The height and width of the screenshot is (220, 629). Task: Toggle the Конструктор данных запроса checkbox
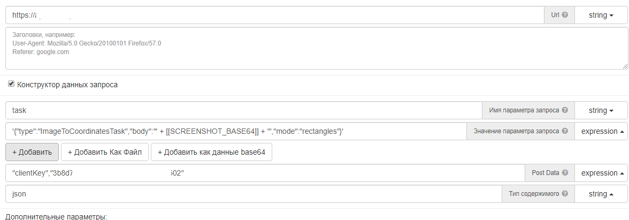coord(11,84)
